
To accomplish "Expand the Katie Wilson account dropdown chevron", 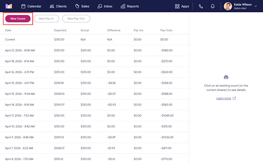I will point(256,7).
